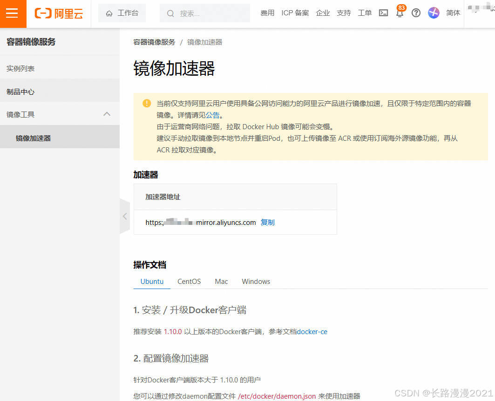Select 制品中心 in sidebar
The image size is (495, 401).
(x=60, y=92)
